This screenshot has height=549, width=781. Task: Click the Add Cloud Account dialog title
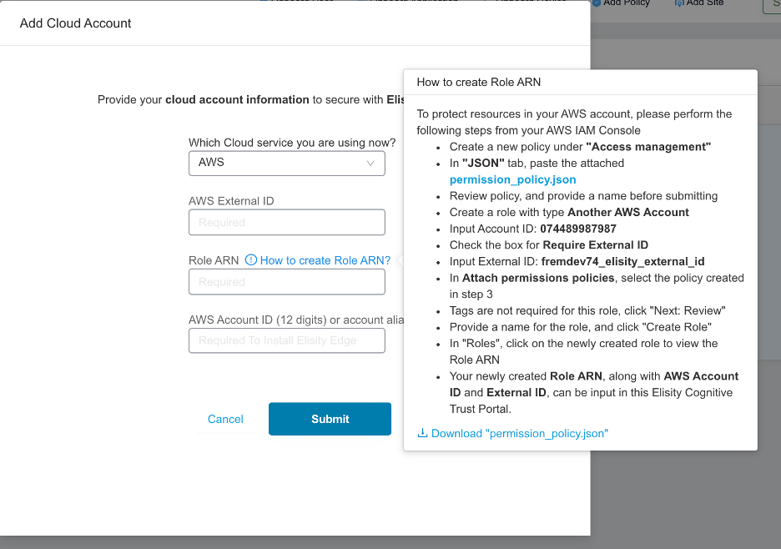[x=75, y=23]
